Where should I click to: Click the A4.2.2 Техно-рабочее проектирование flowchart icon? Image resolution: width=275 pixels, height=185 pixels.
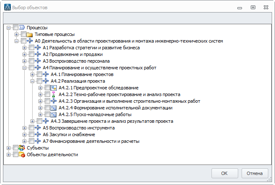(53, 94)
